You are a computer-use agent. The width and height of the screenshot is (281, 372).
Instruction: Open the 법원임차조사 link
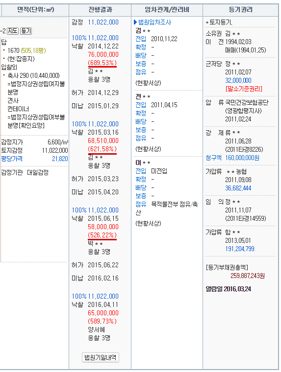point(154,23)
